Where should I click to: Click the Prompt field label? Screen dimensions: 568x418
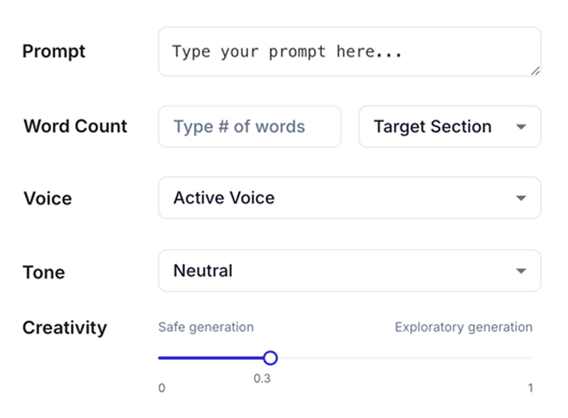tap(54, 51)
